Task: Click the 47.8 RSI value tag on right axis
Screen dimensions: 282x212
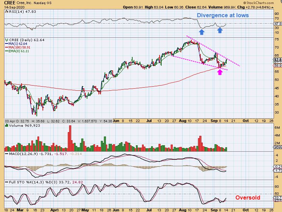Action: pos(278,24)
